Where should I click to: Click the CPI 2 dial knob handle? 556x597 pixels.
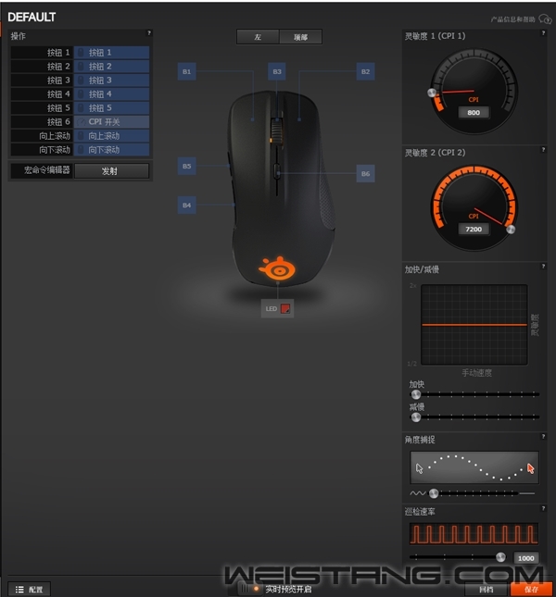[x=511, y=230]
